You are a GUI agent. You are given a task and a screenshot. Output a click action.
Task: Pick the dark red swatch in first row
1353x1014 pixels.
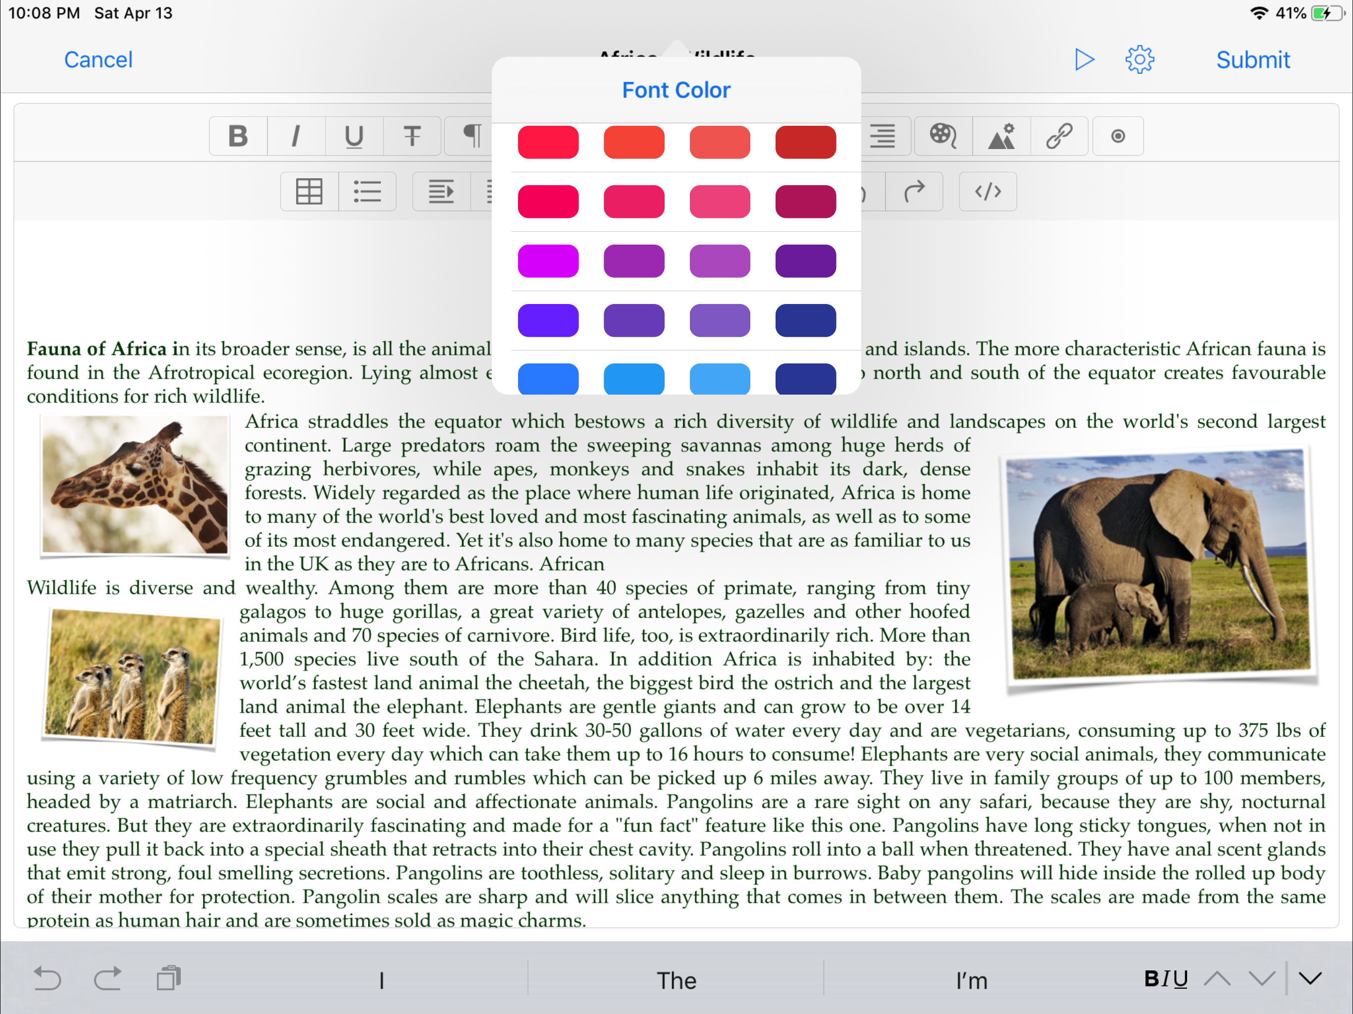tap(806, 143)
